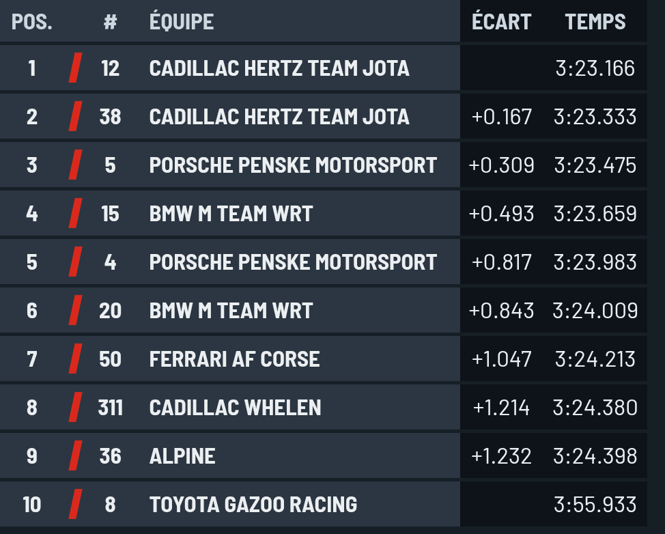Screen dimensions: 665x534
Task: Click the BMW M Team WRT car 20 row
Action: pos(324,311)
